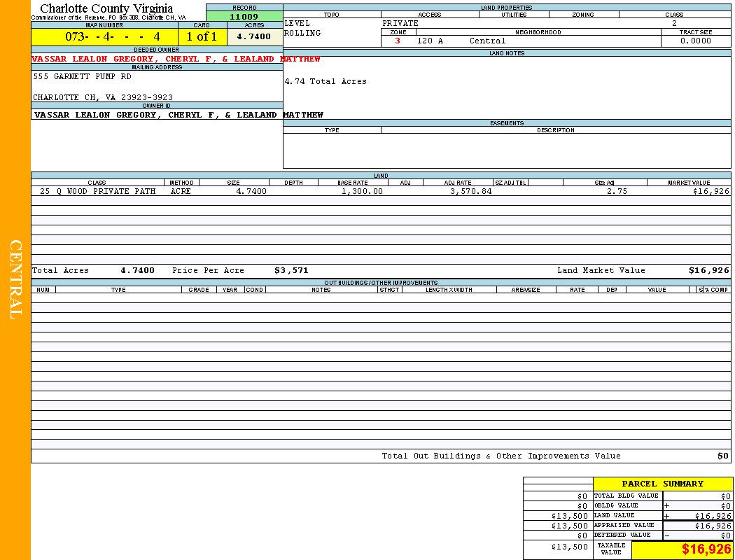The image size is (735, 560).
Task: Click the tract size value 0.0000
Action: [x=695, y=41]
